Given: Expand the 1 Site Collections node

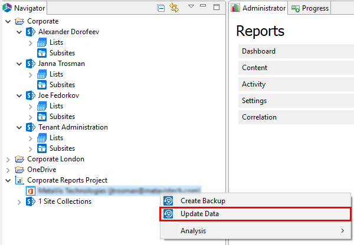Looking at the screenshot, I should tap(19, 201).
